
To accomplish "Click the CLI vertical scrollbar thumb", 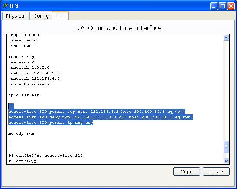I will click(226, 147).
